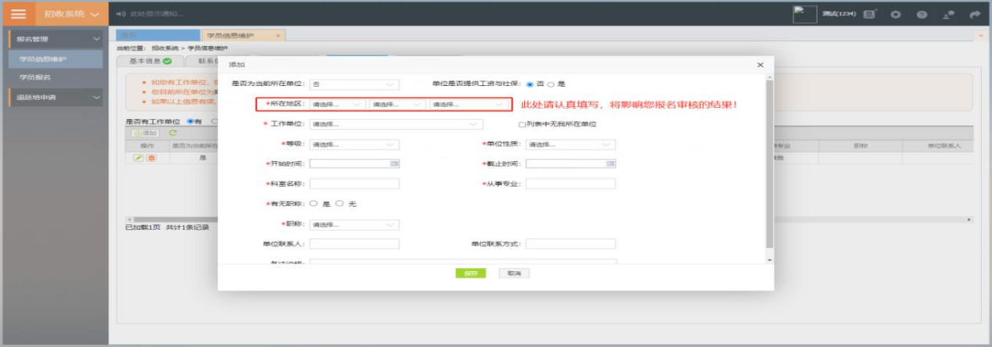Click the ID card icon beside username
The image size is (992, 347).
871,14
